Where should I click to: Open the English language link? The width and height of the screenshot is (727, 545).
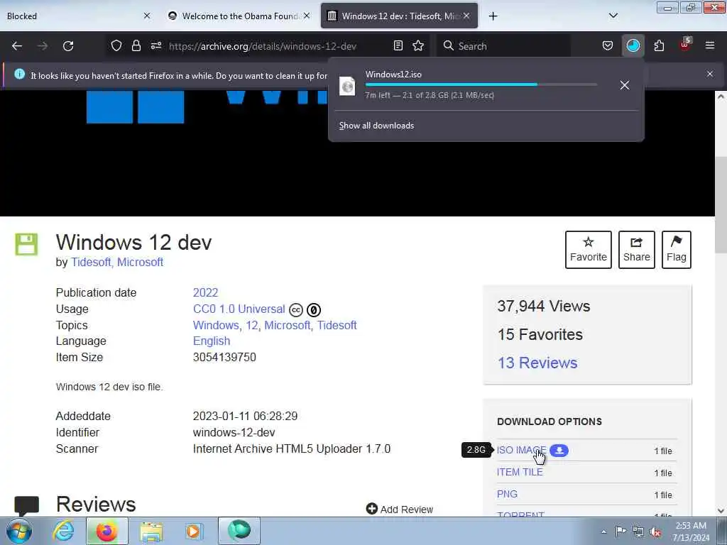coord(212,341)
